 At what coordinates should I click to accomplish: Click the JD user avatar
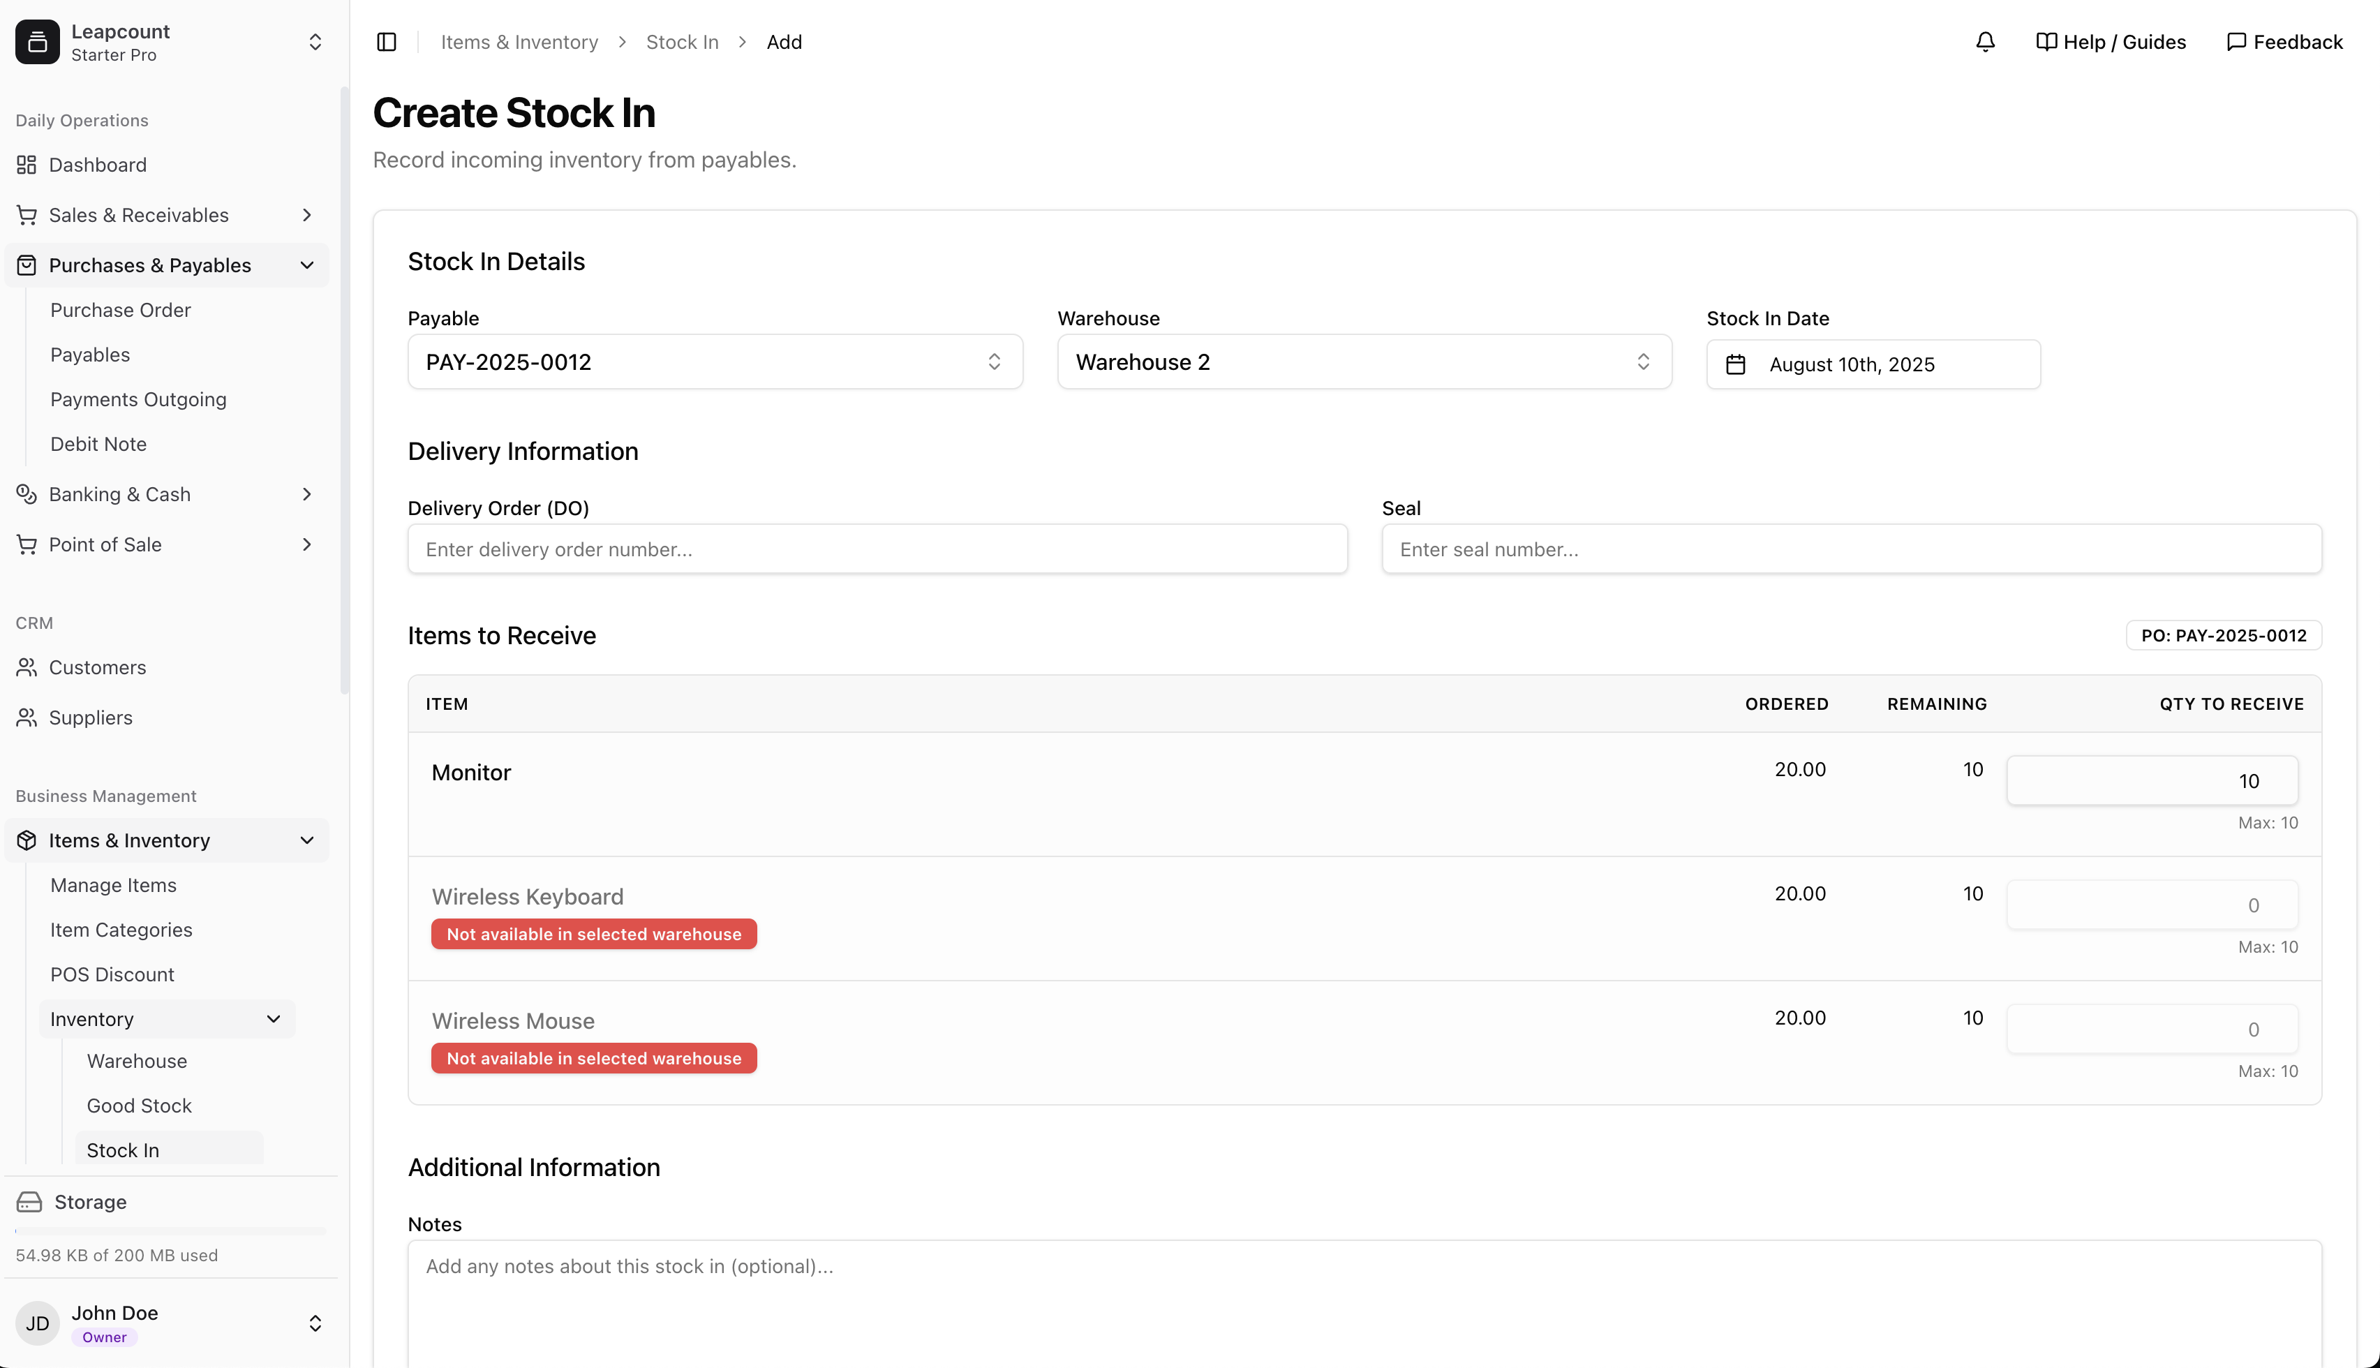(38, 1324)
